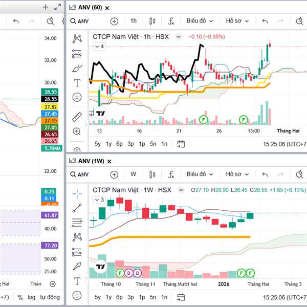Change the 1h interval in ANV (60)
Viewport: 307px width, 307px height.
click(x=134, y=21)
